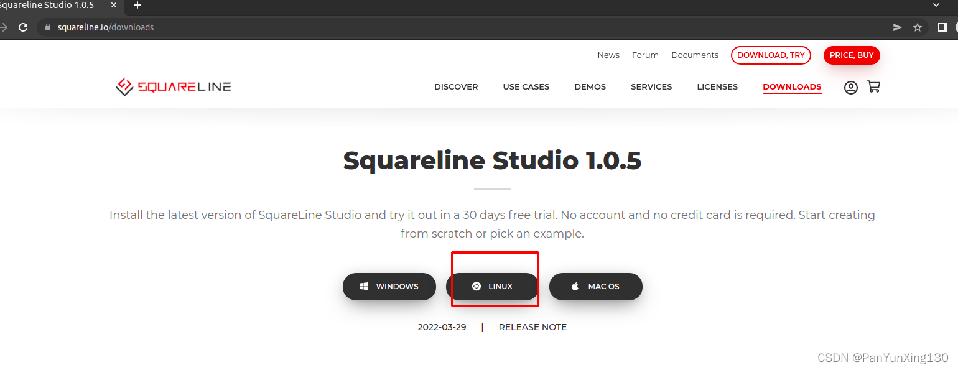Bookmark this page with the star icon
Viewport: 958px width, 370px height.
tap(918, 27)
